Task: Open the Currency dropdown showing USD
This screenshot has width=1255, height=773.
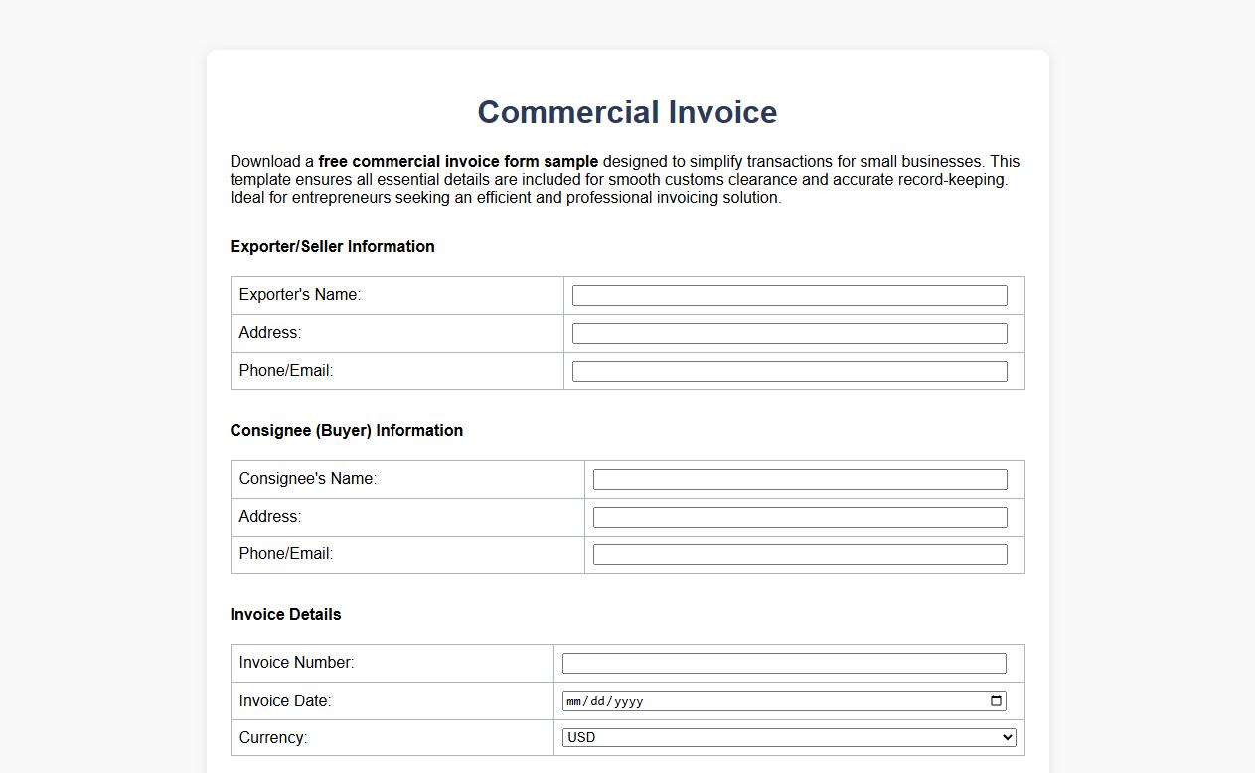Action: [x=785, y=737]
